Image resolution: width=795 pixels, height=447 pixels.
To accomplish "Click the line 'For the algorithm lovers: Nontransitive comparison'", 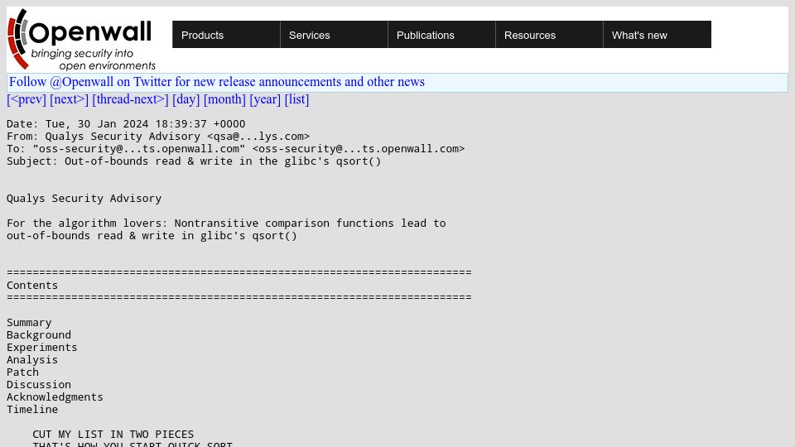I will point(226,223).
